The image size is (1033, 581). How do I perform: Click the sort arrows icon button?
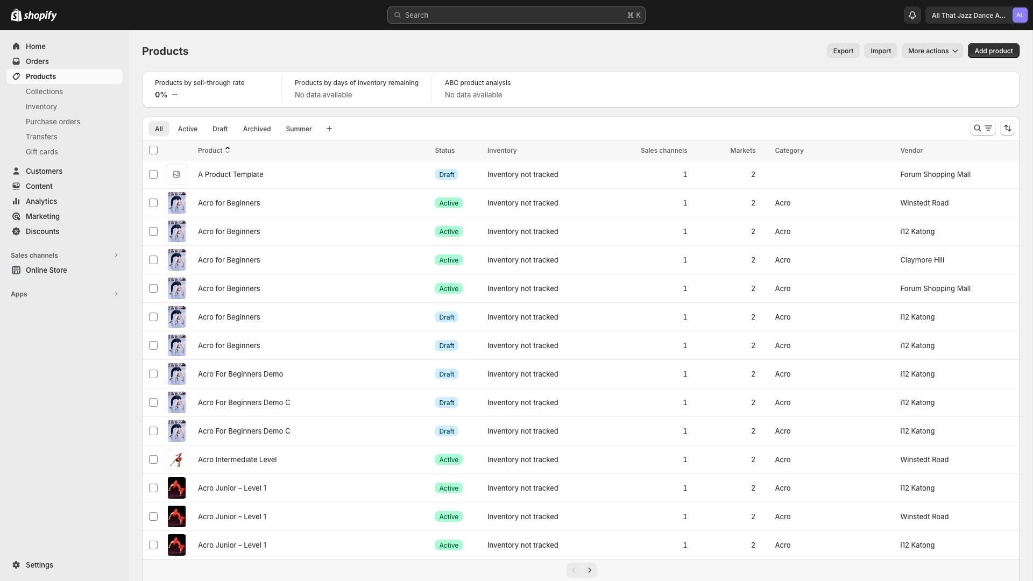click(1007, 128)
